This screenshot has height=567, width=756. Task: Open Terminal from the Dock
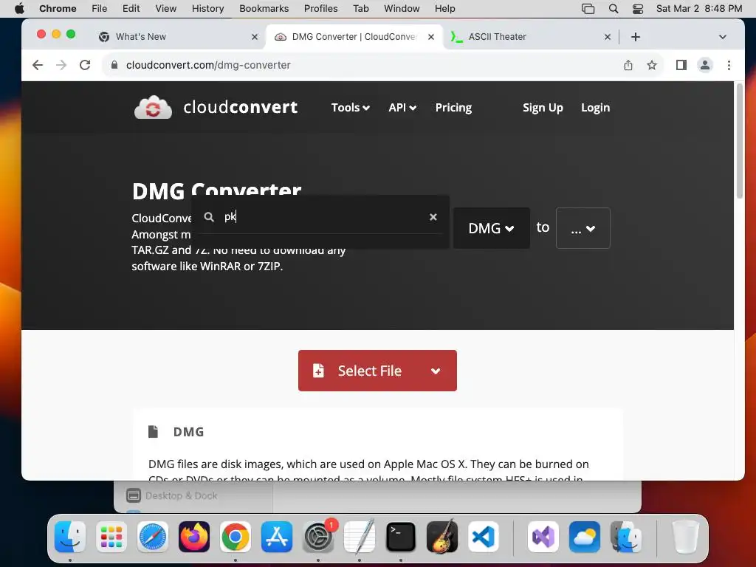pos(401,537)
